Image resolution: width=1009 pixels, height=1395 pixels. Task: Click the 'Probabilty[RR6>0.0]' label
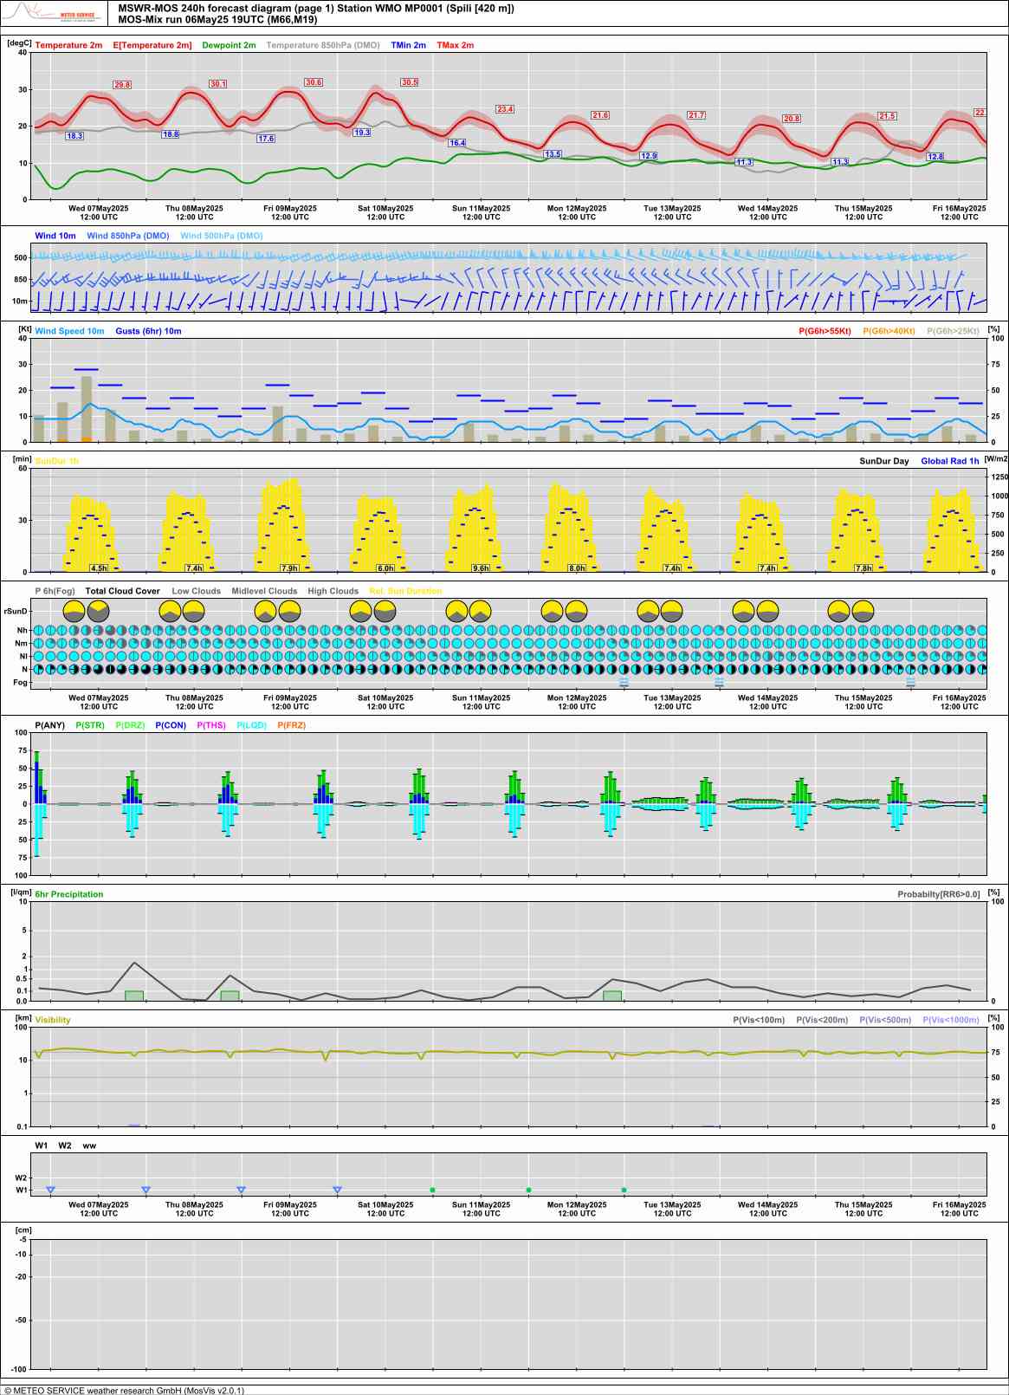point(939,894)
